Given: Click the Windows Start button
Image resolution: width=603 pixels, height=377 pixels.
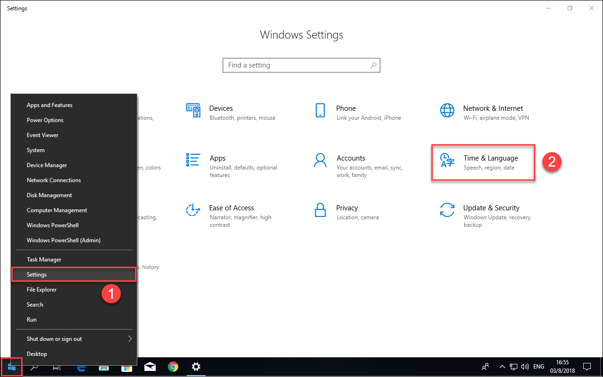Looking at the screenshot, I should point(12,367).
